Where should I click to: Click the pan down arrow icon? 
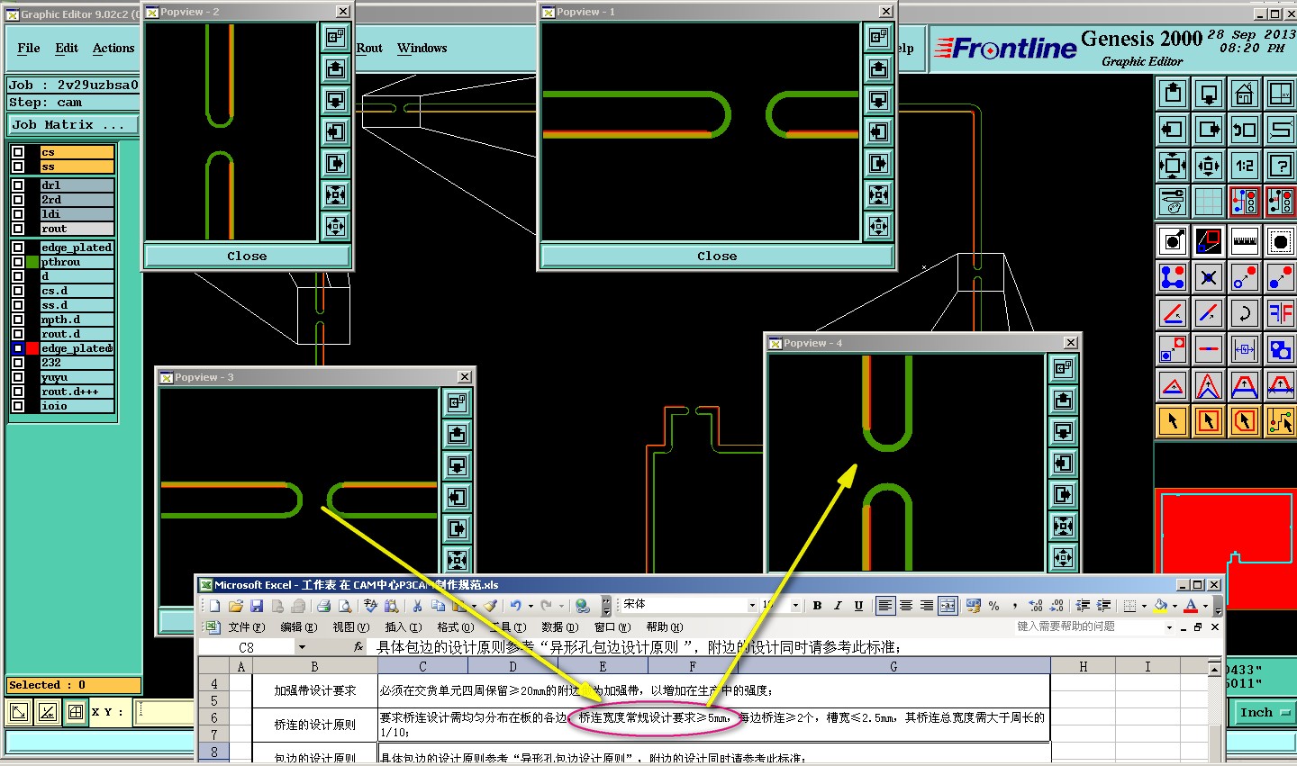point(1209,94)
